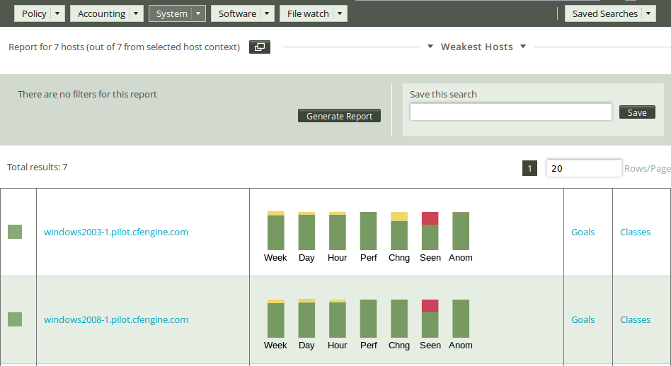This screenshot has width=671, height=366.
Task: Click the Day bar of windows2008-1
Action: 306,319
